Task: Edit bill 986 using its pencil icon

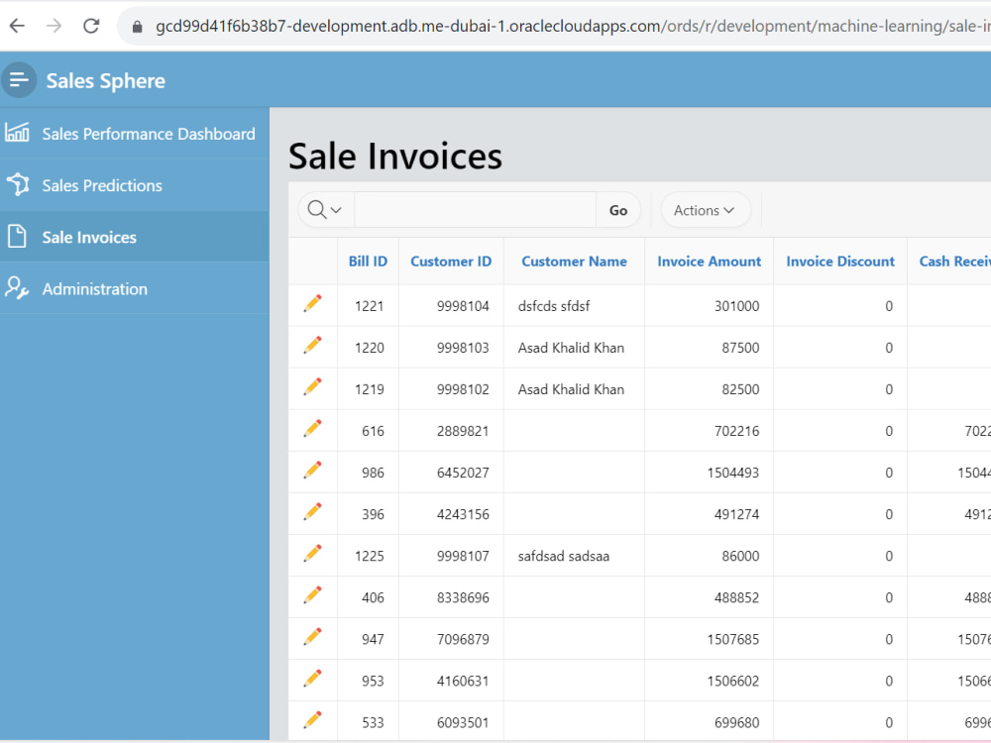Action: (312, 470)
